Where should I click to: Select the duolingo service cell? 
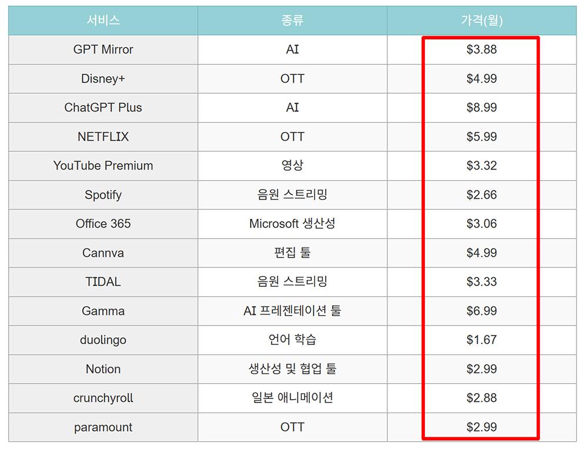(103, 340)
